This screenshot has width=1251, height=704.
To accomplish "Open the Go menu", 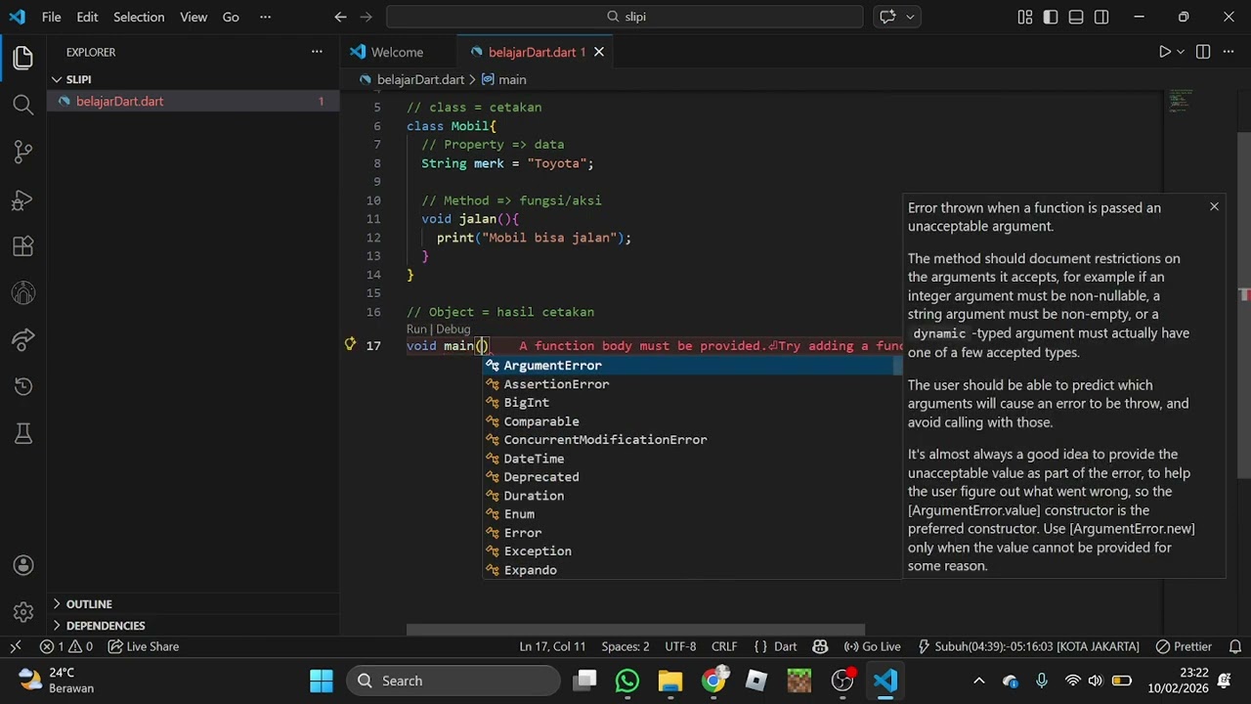I will pyautogui.click(x=231, y=17).
